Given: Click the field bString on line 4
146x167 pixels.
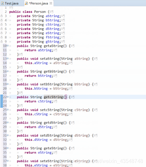Looking at the screenshot, I should point(53,20).
